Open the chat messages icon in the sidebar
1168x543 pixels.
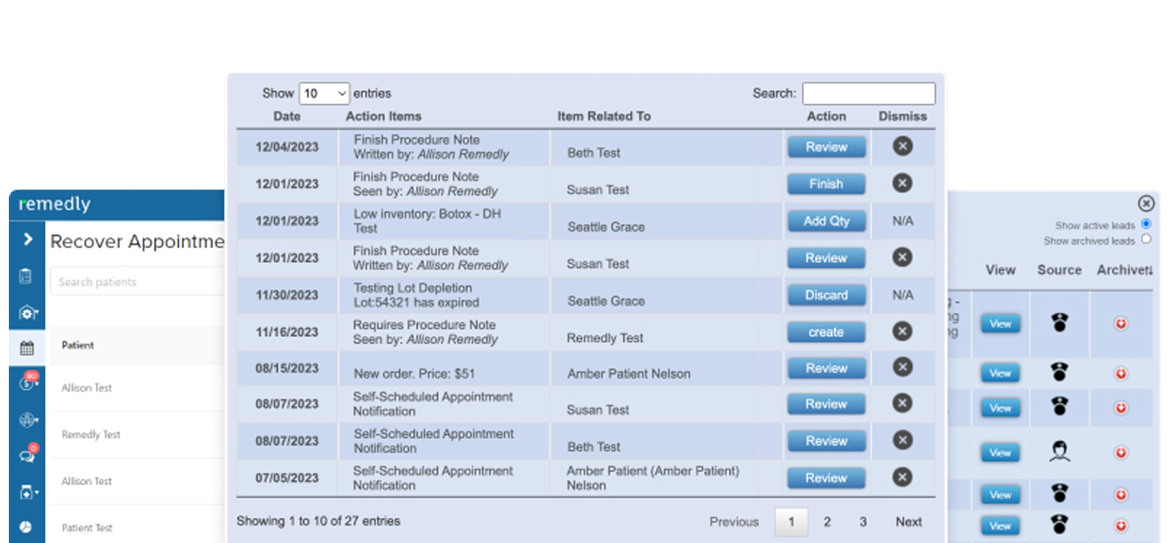point(27,455)
